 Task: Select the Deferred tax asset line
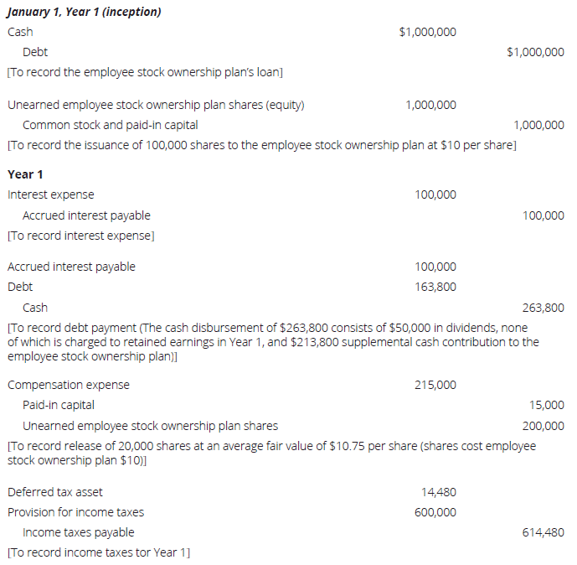55,492
